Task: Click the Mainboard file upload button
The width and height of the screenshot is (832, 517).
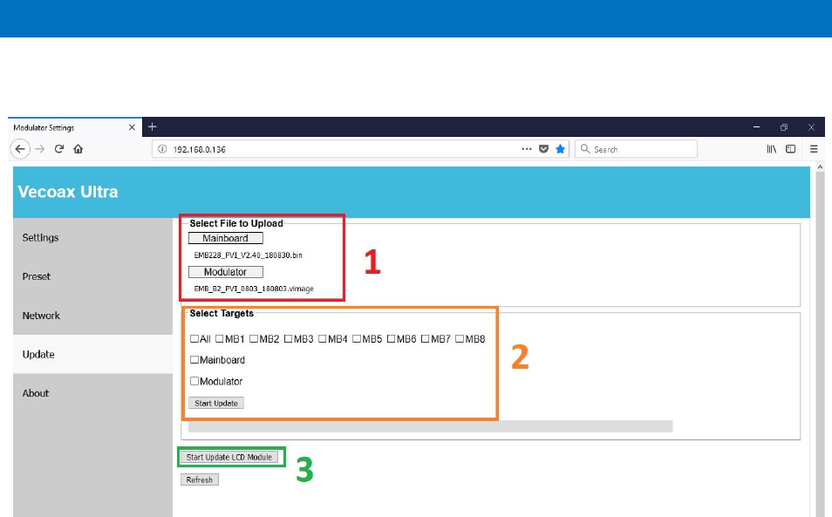Action: (226, 238)
